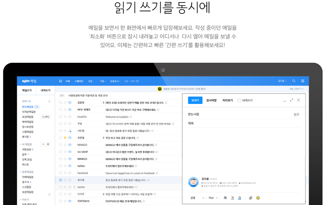Check the 쿠팡 email checkbox
The width and height of the screenshot is (325, 205).
(61, 124)
